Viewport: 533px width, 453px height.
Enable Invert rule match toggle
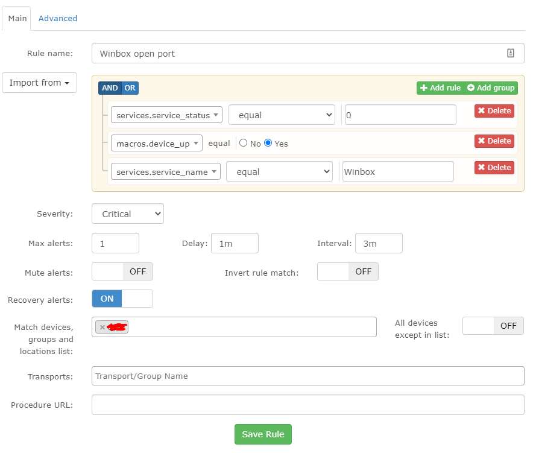click(348, 271)
